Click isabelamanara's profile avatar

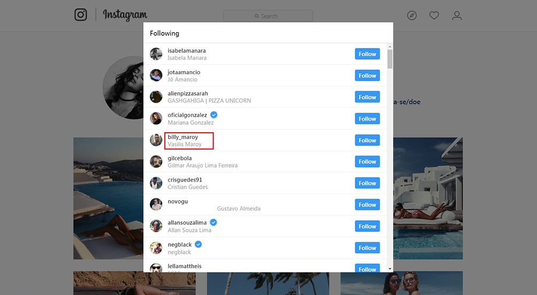click(156, 54)
